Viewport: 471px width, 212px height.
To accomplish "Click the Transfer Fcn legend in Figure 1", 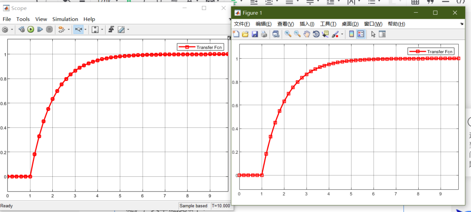I will 431,51.
